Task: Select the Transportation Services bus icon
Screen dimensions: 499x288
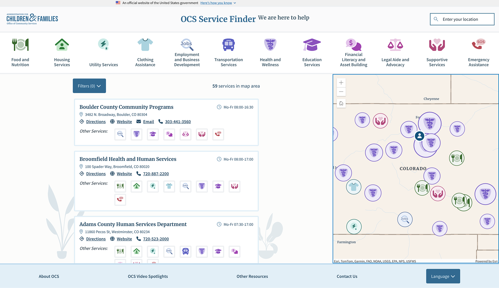Action: click(x=228, y=45)
